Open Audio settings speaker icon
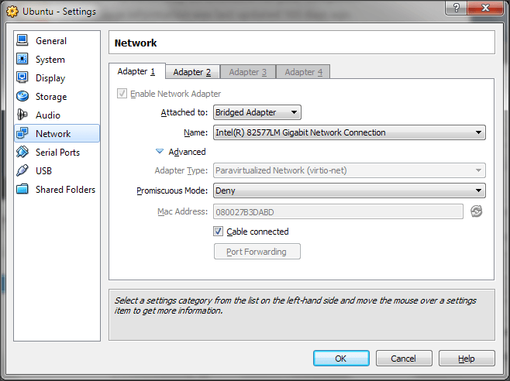Viewport: 510px width, 381px height. tap(22, 115)
